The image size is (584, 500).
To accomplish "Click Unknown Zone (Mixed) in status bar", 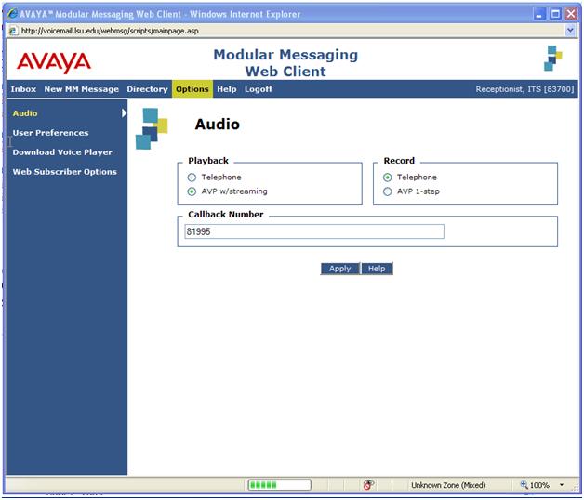I will [x=448, y=485].
